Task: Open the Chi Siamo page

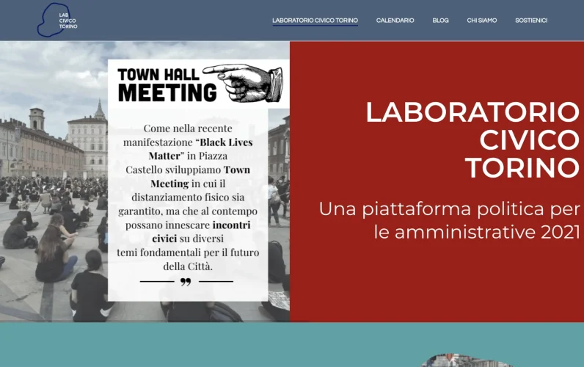Action: (482, 21)
